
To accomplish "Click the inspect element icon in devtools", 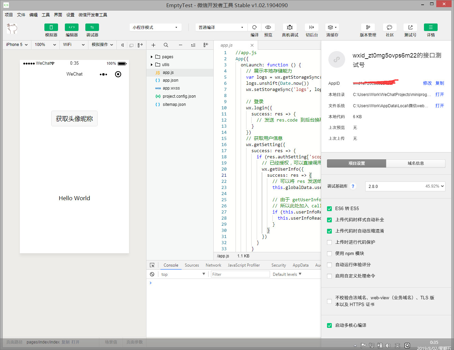I will 152,265.
